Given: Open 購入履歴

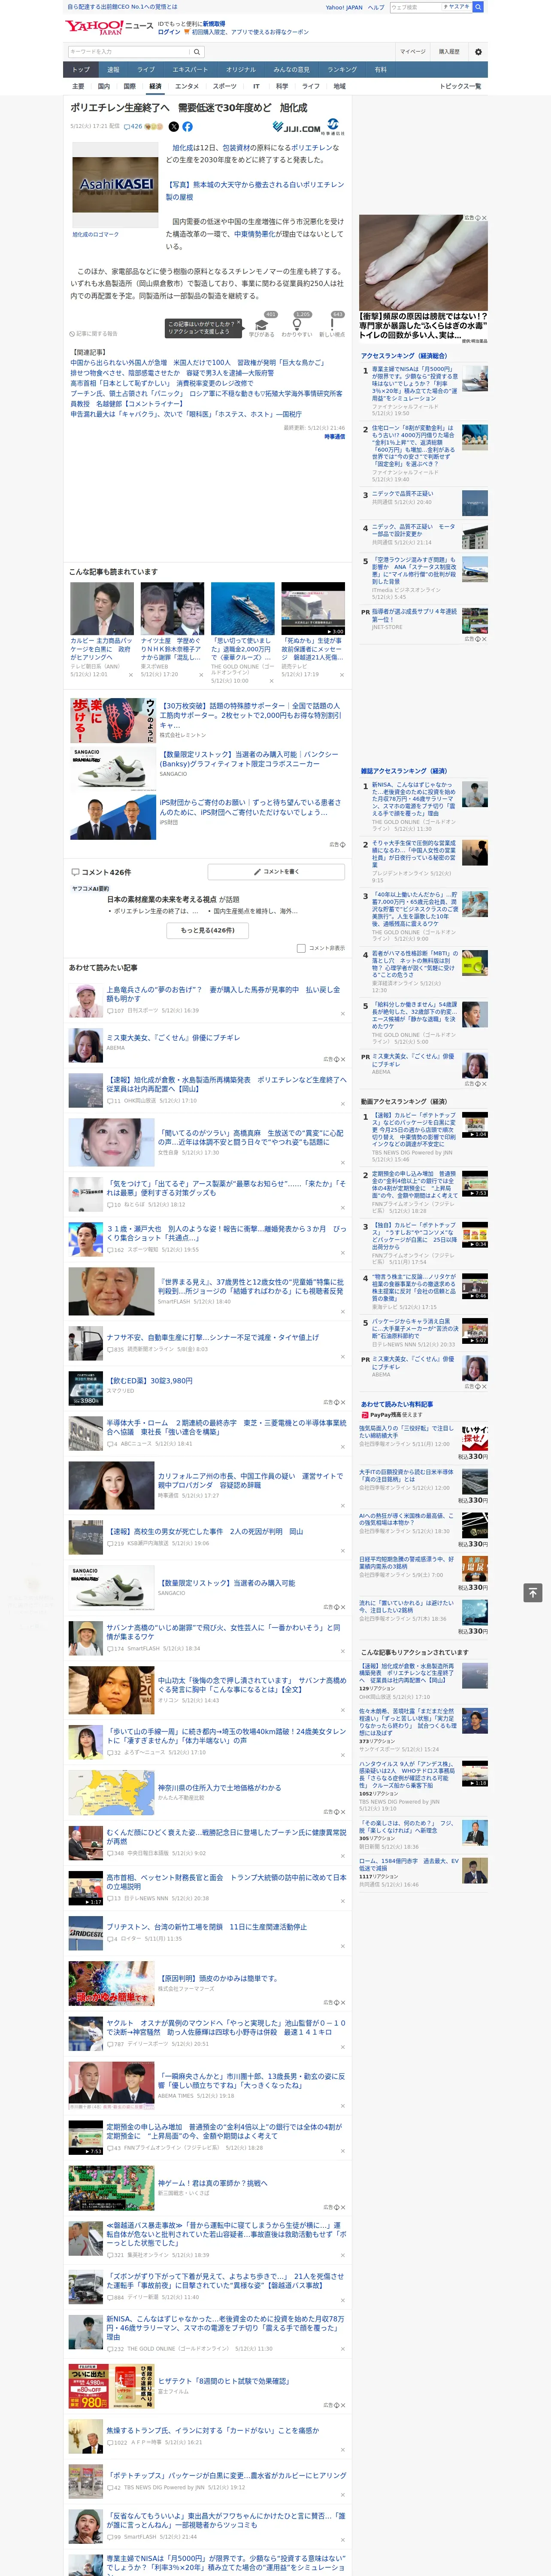Looking at the screenshot, I should click(449, 52).
